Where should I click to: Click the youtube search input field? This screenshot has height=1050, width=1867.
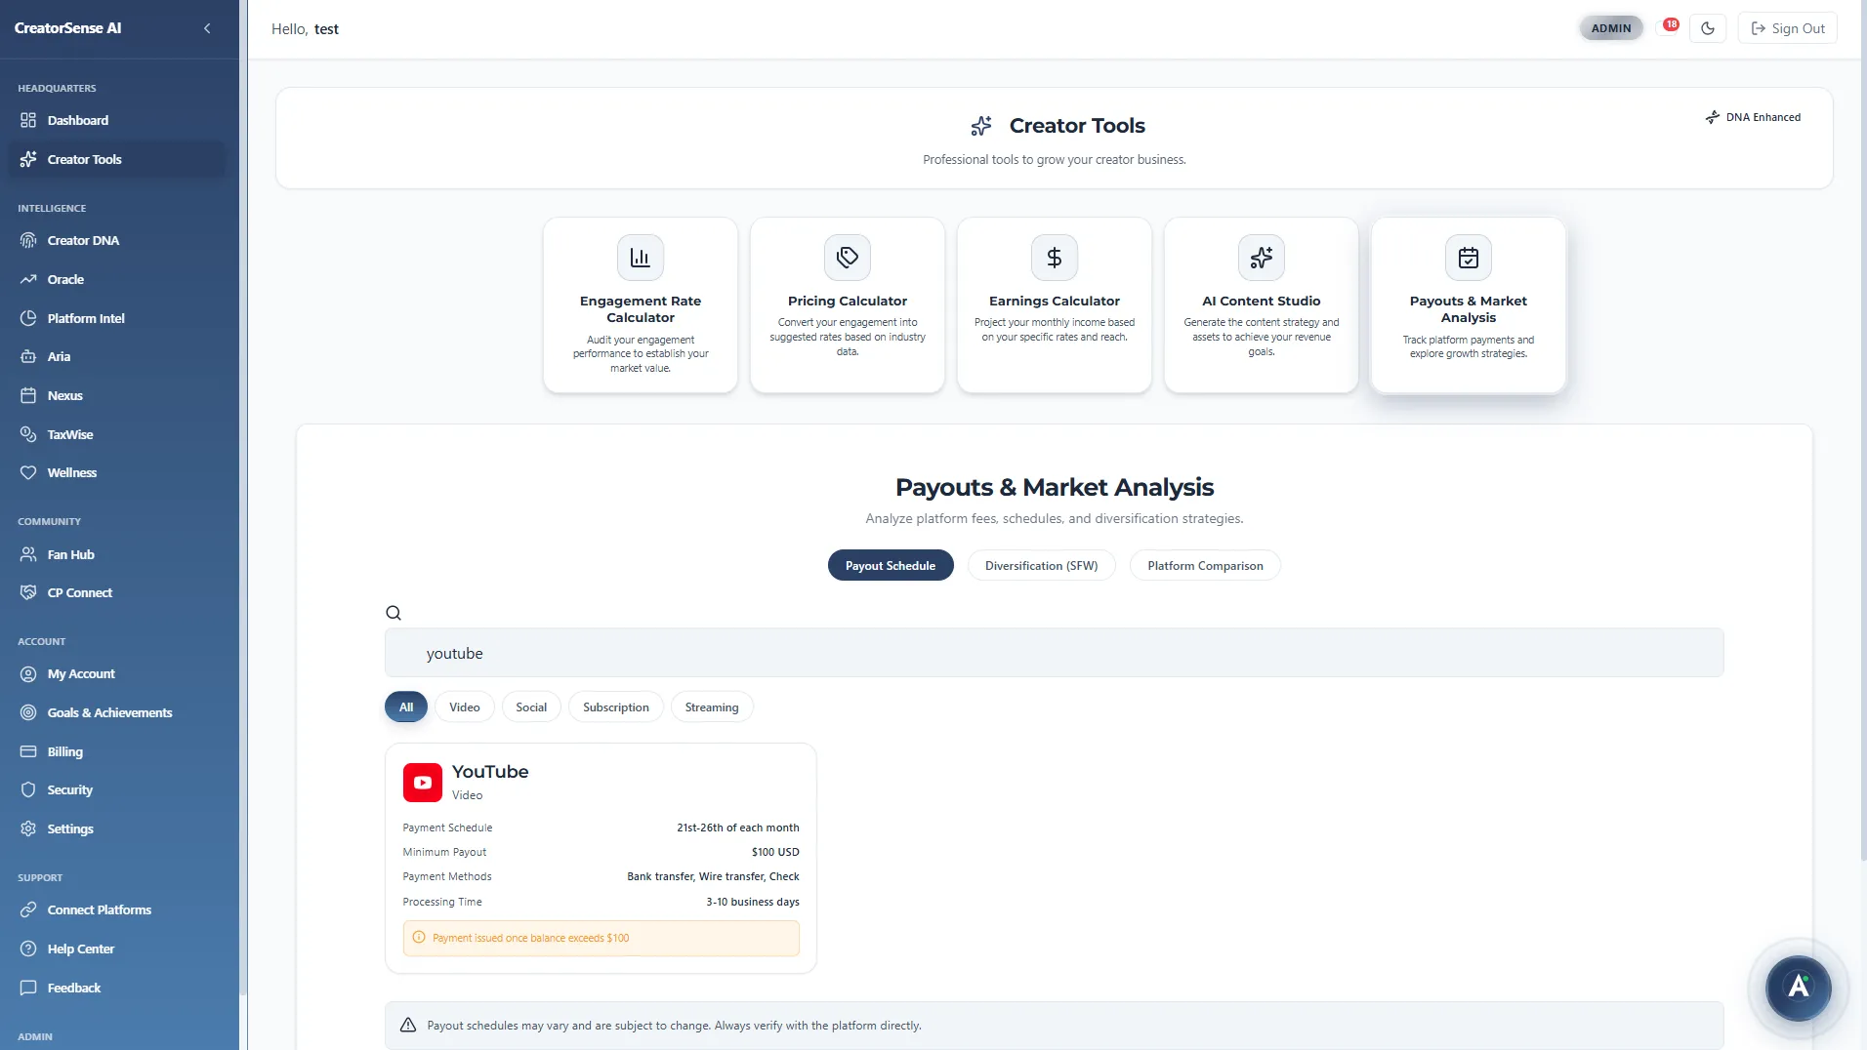[1054, 652]
